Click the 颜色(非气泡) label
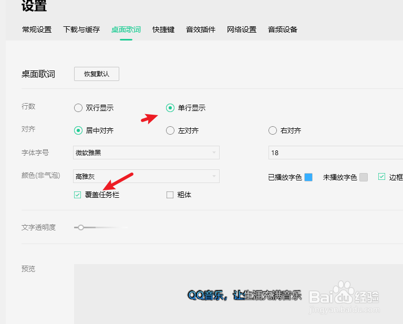The image size is (403, 324). coord(41,176)
